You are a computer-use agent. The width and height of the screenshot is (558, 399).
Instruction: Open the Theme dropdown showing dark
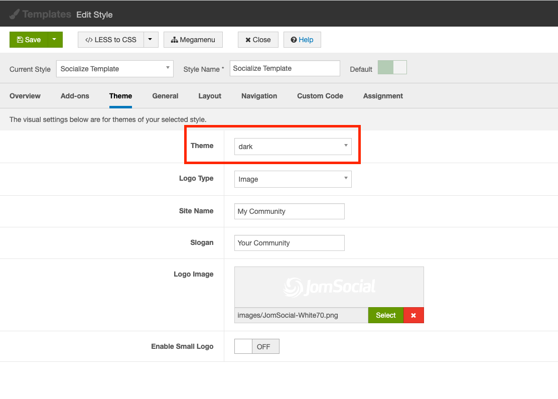click(x=293, y=147)
